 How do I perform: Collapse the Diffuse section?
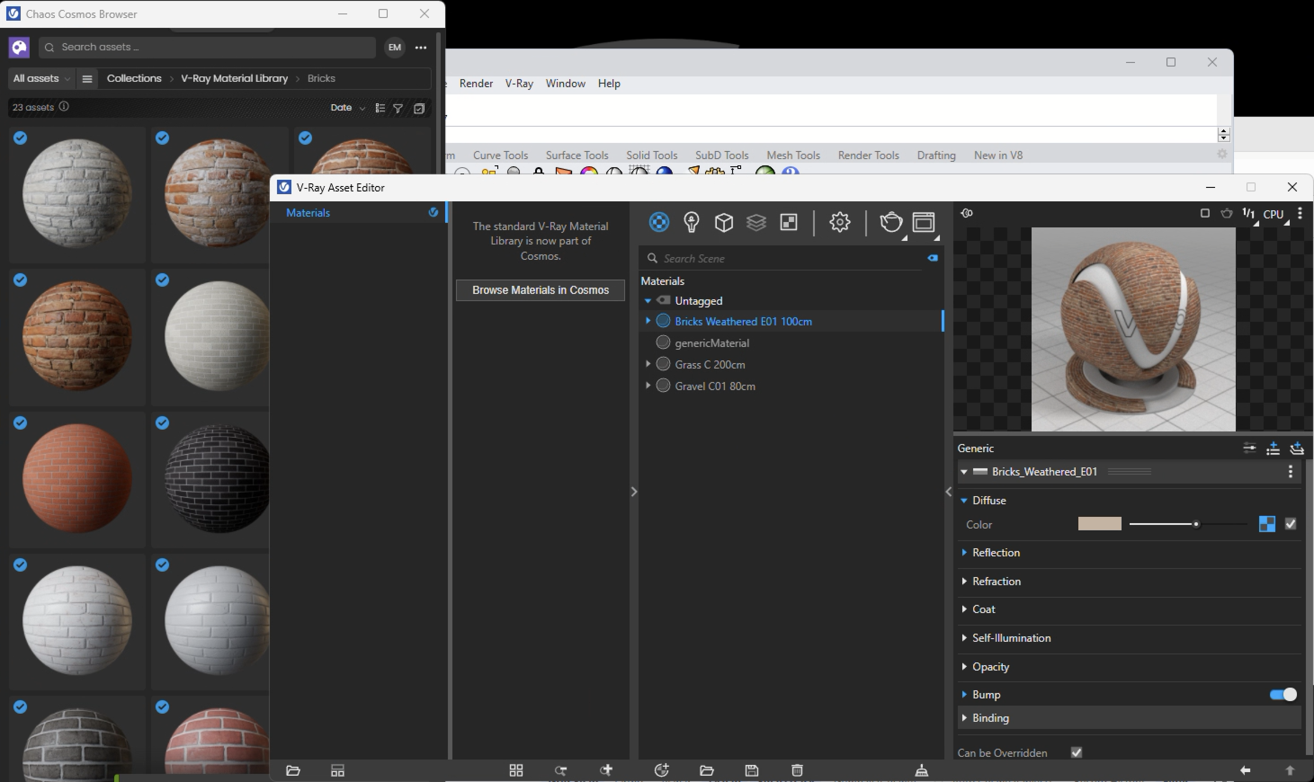[964, 500]
